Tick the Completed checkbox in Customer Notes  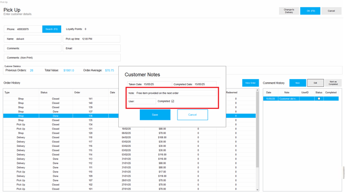pos(172,101)
